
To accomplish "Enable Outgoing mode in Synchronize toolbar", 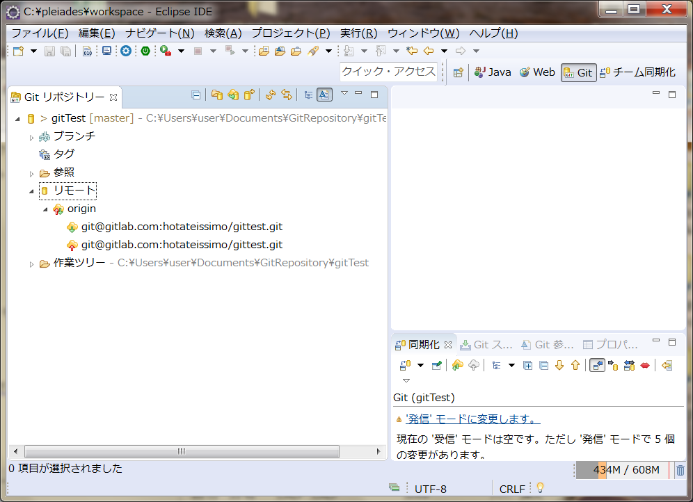I will click(x=613, y=365).
